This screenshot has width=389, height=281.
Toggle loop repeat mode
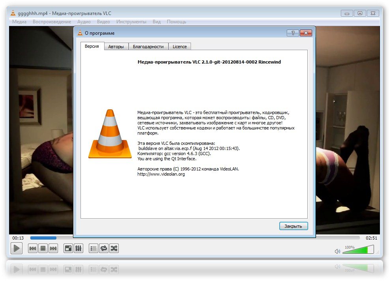click(x=104, y=248)
